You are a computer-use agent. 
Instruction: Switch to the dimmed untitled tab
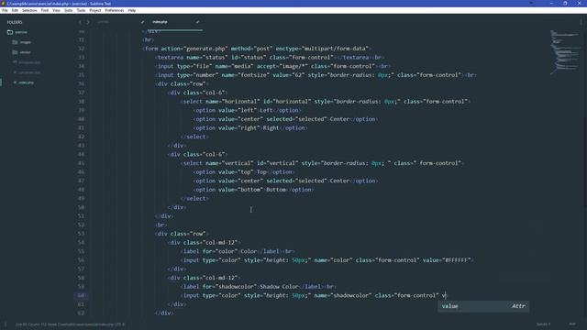104,22
